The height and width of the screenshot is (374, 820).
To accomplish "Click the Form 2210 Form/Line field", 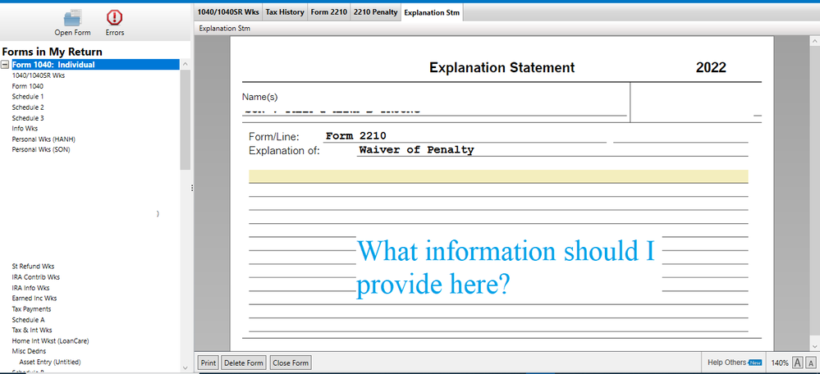I will click(465, 136).
